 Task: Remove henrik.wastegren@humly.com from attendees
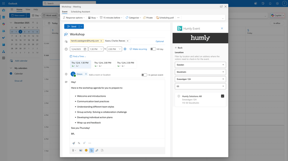(101, 41)
